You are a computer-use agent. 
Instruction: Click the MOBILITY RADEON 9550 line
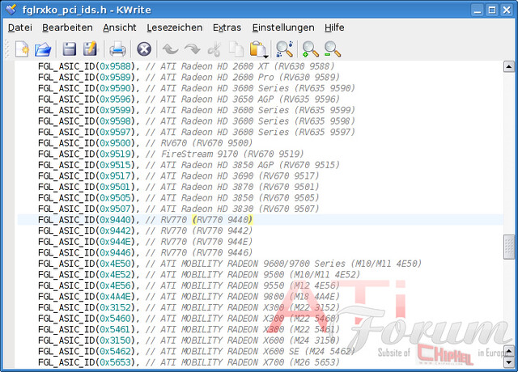189,285
